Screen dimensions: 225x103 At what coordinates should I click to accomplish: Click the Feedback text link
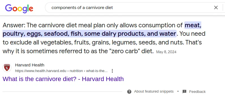(197, 91)
